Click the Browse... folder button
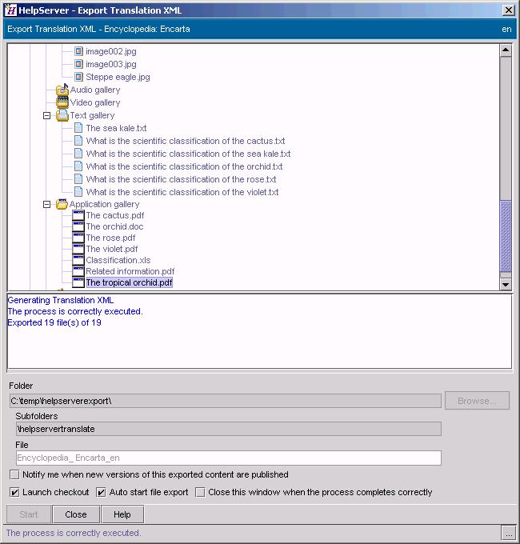Screen dimensions: 520x544 point(477,401)
